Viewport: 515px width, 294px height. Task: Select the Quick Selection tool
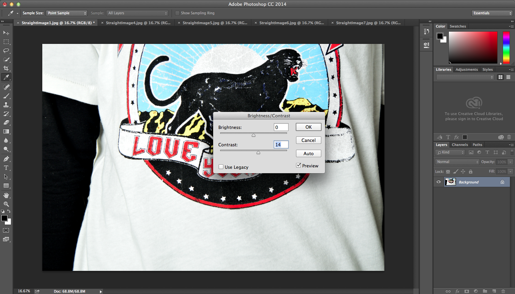point(6,60)
